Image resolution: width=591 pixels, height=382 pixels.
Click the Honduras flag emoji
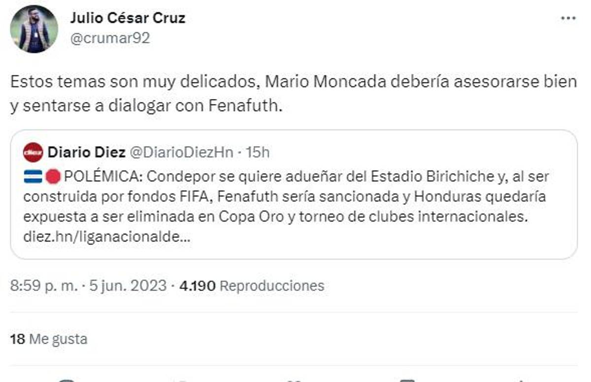33,176
